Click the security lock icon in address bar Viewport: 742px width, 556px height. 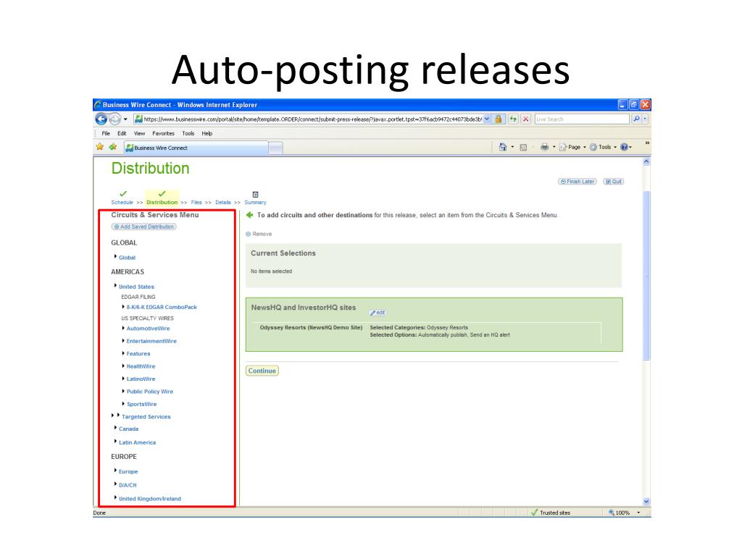tap(499, 119)
